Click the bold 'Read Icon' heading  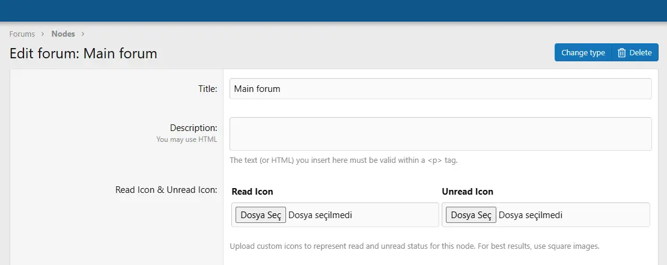pyautogui.click(x=252, y=192)
